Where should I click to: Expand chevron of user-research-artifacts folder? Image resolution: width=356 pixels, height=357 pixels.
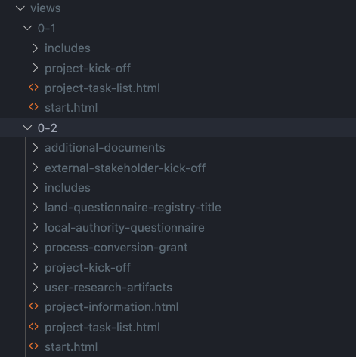pos(36,288)
